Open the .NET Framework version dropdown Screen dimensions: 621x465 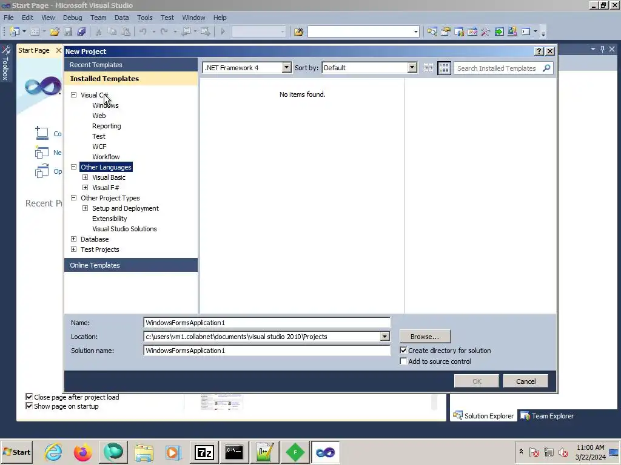click(286, 68)
